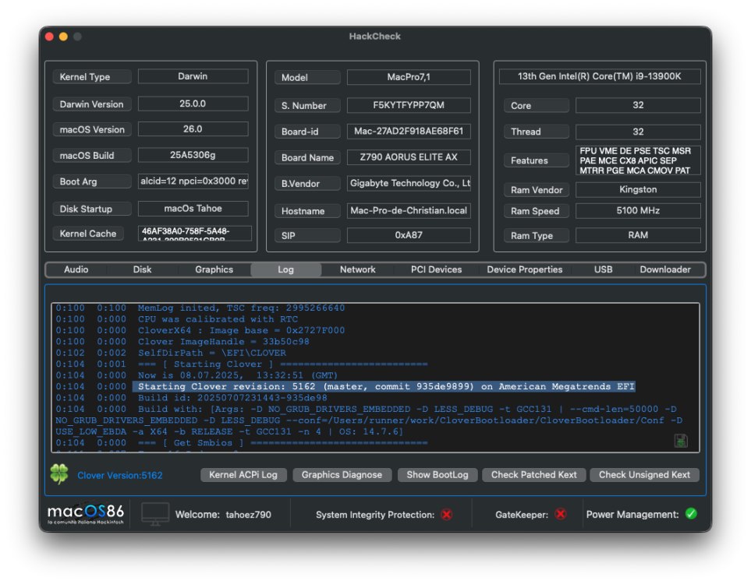Image resolution: width=751 pixels, height=584 pixels.
Task: Click the Core count value field
Action: pos(637,105)
